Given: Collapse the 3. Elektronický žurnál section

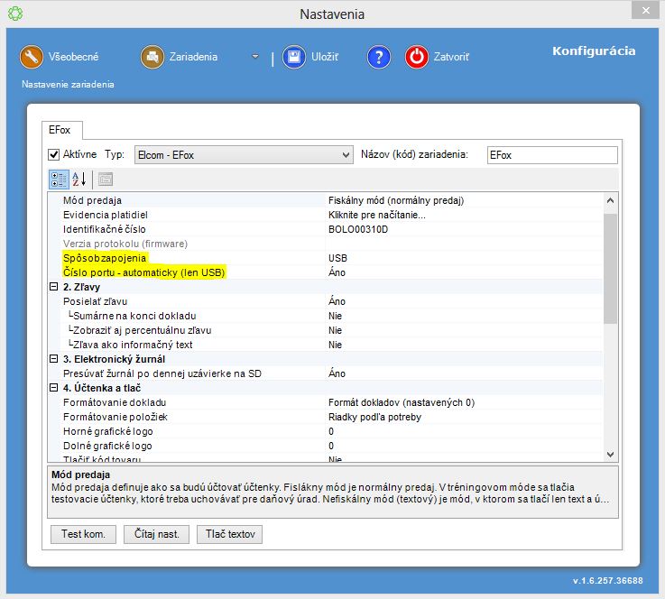Looking at the screenshot, I should click(54, 359).
